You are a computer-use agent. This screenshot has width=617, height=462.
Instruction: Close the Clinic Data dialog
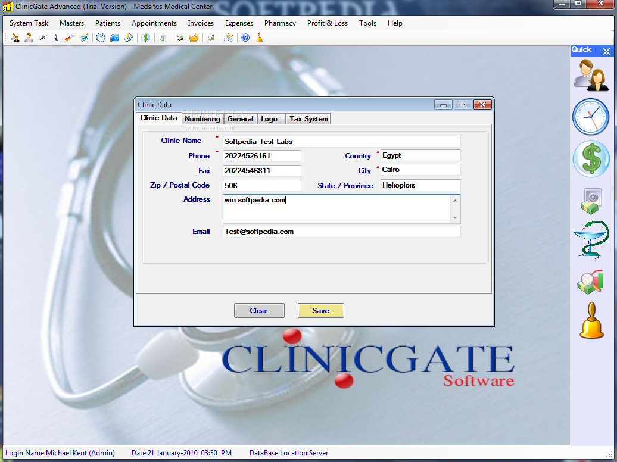(x=483, y=105)
